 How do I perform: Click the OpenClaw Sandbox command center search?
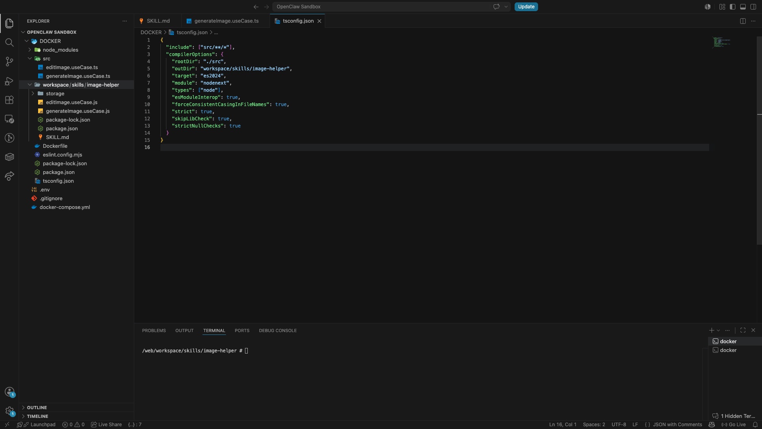point(391,7)
